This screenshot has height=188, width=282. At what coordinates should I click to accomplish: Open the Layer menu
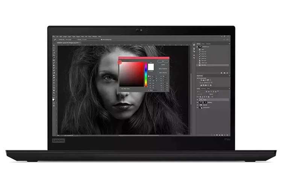(x=70, y=37)
